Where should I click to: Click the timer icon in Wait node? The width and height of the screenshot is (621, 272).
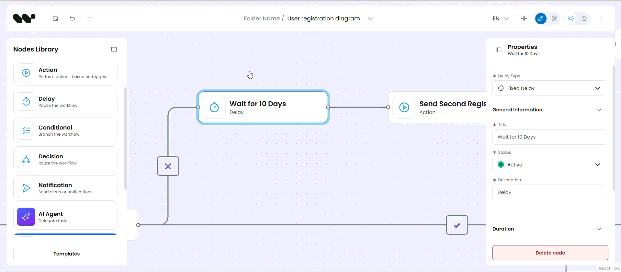pos(214,107)
